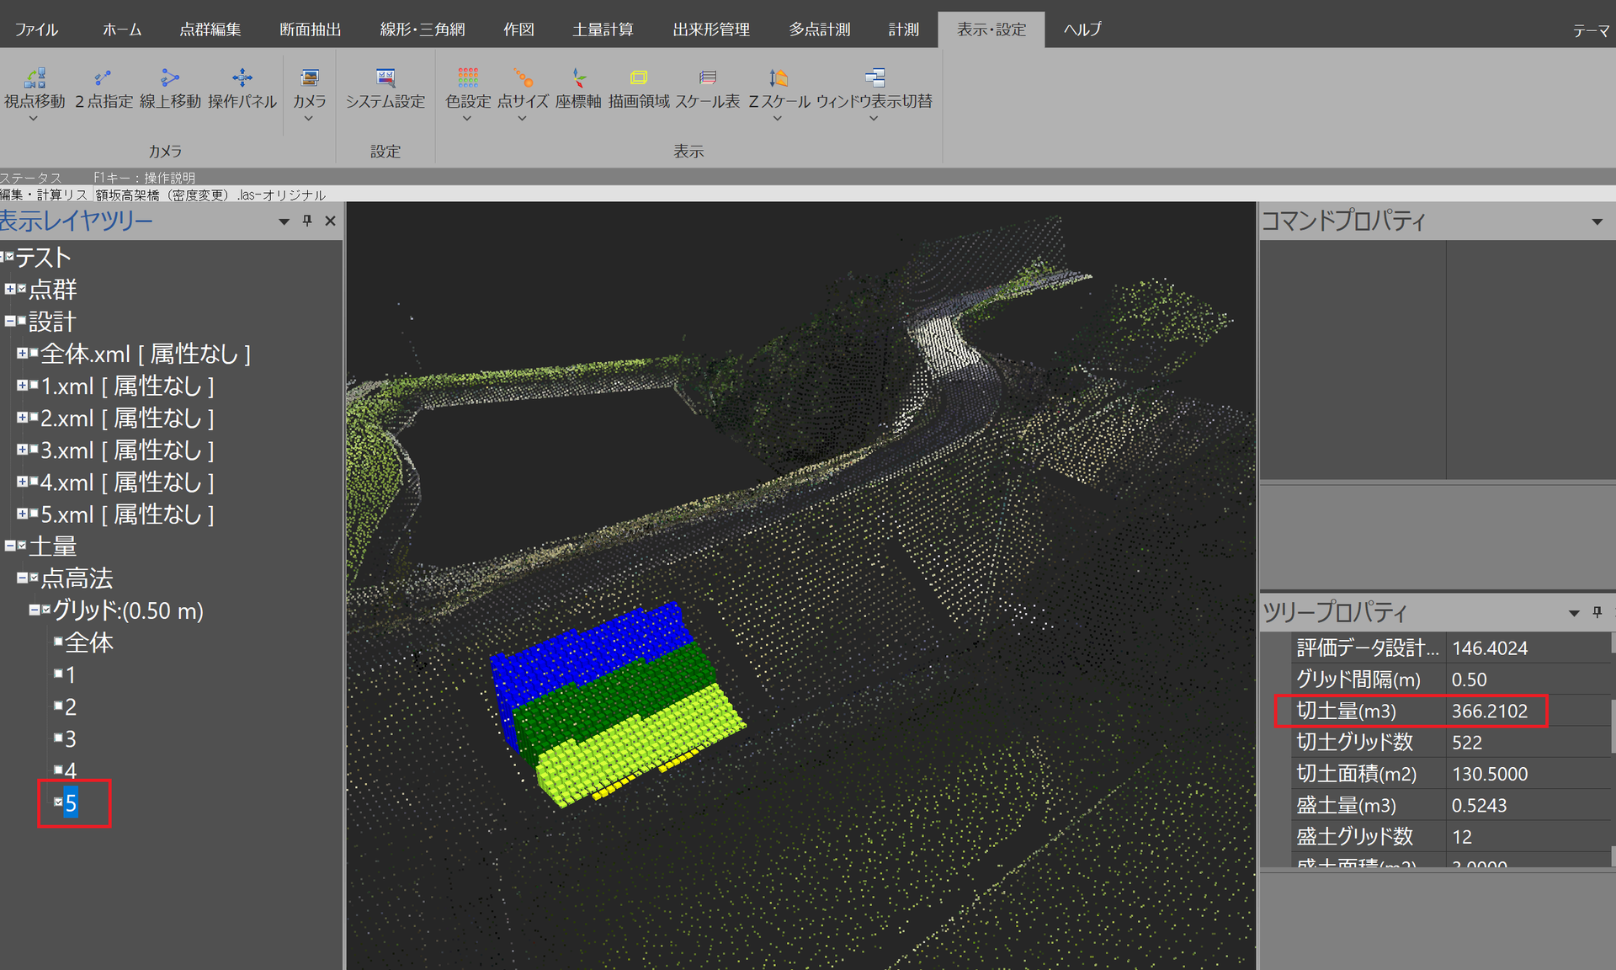Switch to the 点群編集 tab
This screenshot has width=1616, height=970.
(x=210, y=29)
